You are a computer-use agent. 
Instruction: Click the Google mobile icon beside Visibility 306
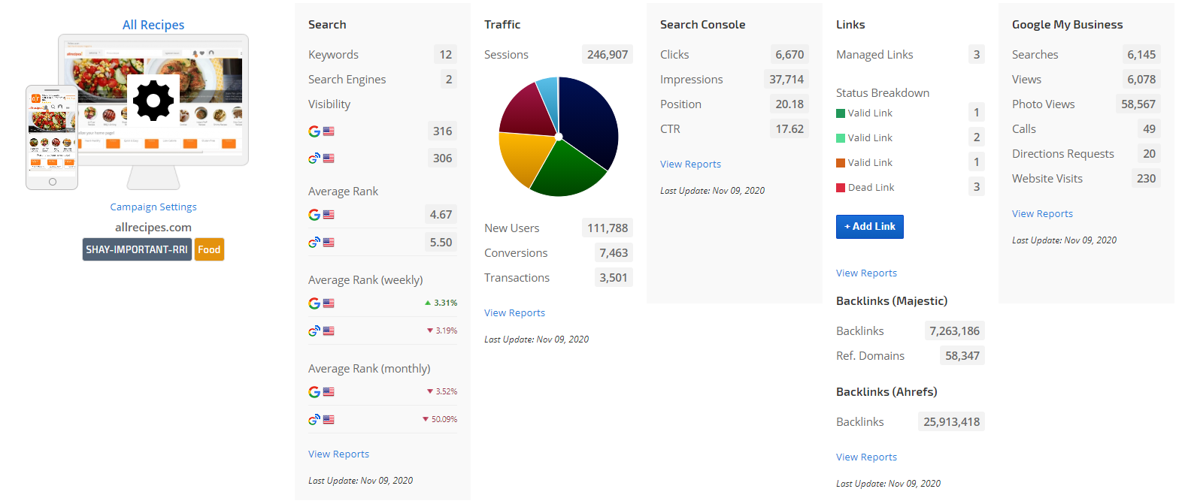tap(314, 158)
